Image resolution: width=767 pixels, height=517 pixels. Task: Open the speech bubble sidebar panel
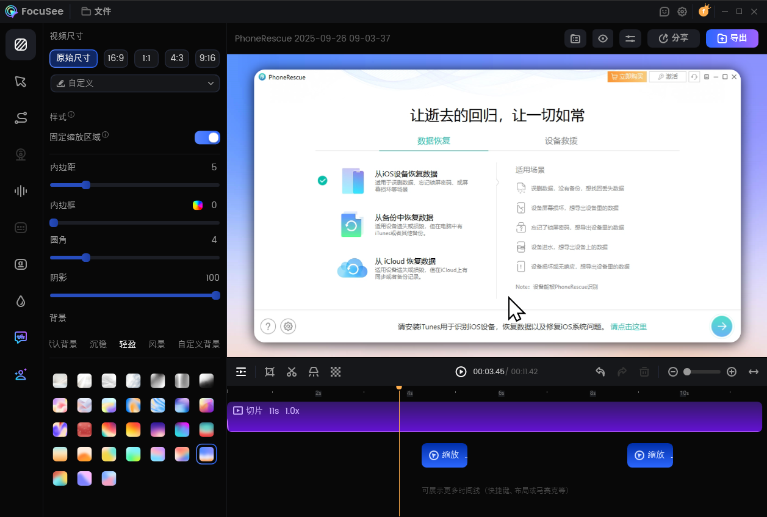pyautogui.click(x=21, y=338)
